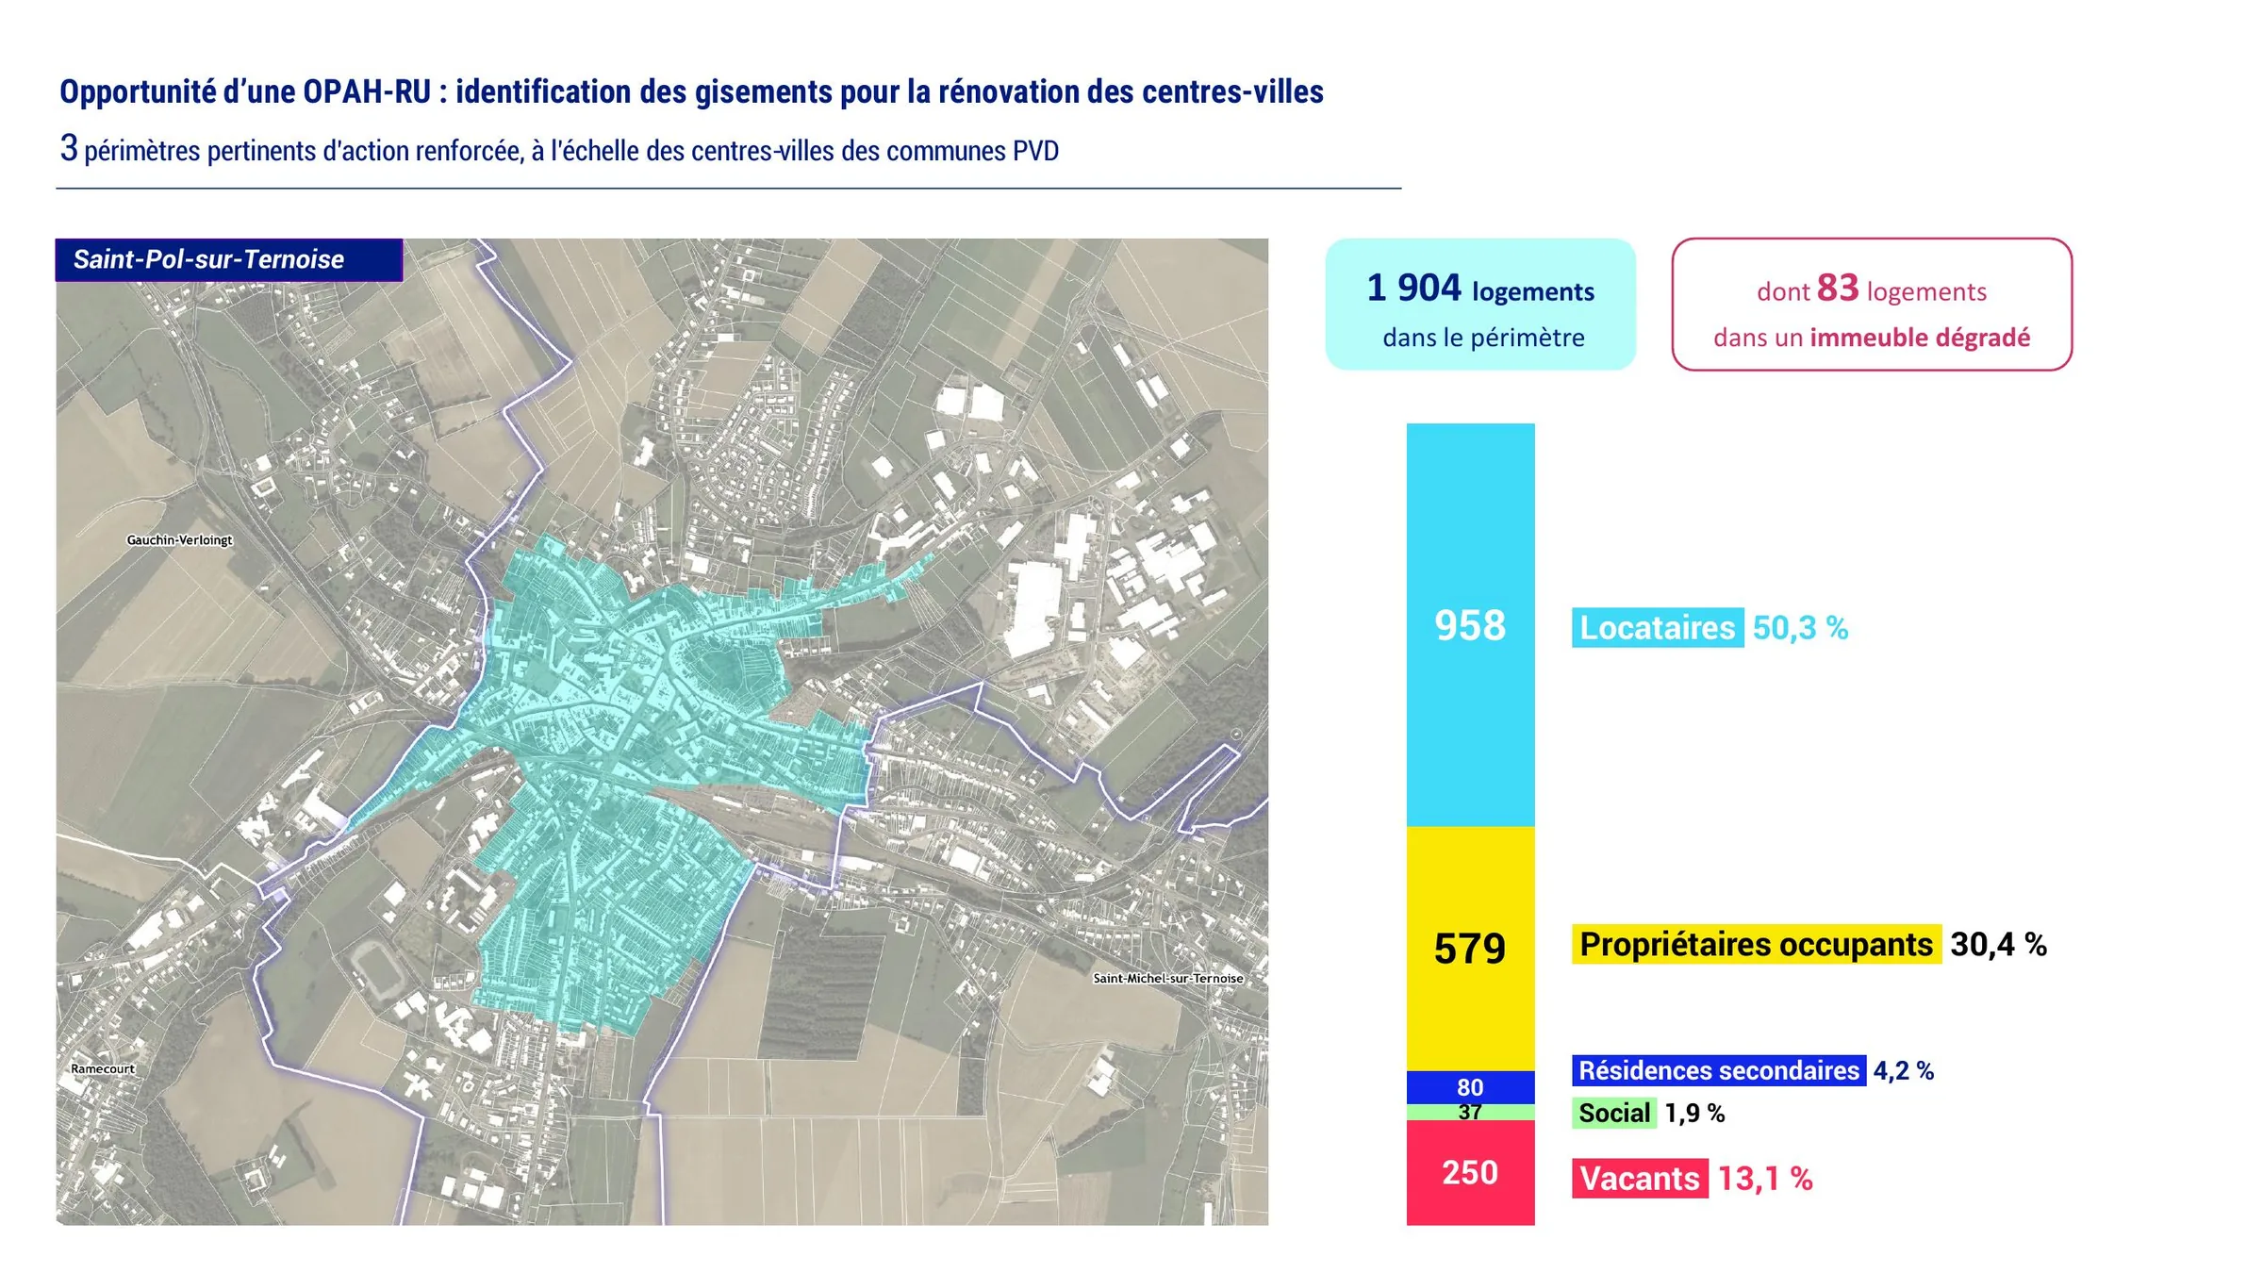
Task: Click the Saint-Pol-sur-Ternoise map label banner
Action: 229,259
